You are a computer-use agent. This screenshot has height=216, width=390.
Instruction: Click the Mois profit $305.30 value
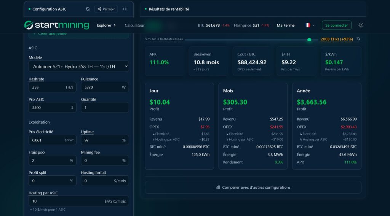point(235,102)
